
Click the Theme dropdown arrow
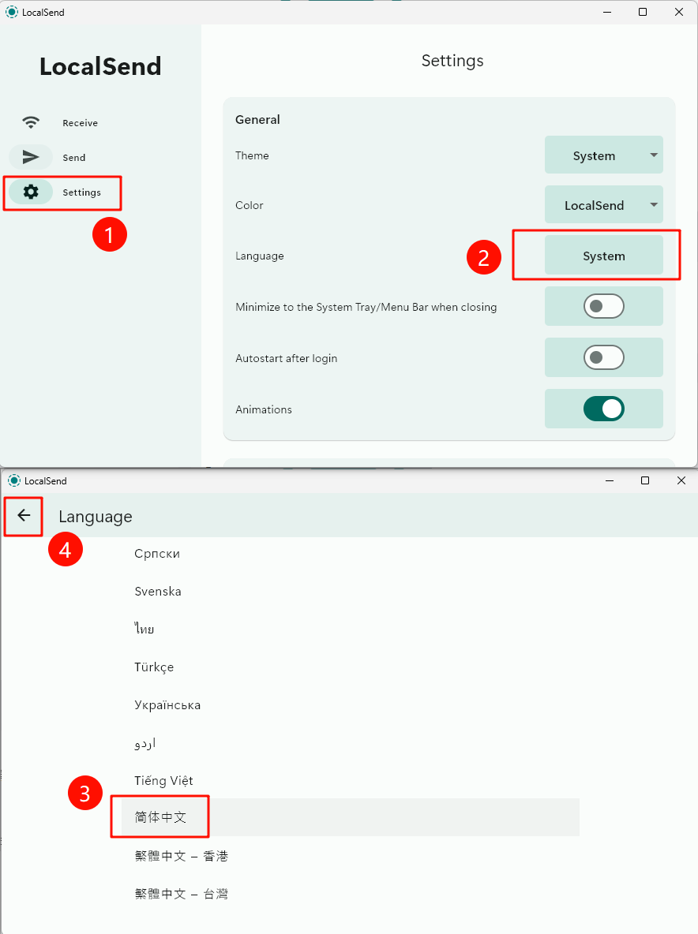pos(654,155)
